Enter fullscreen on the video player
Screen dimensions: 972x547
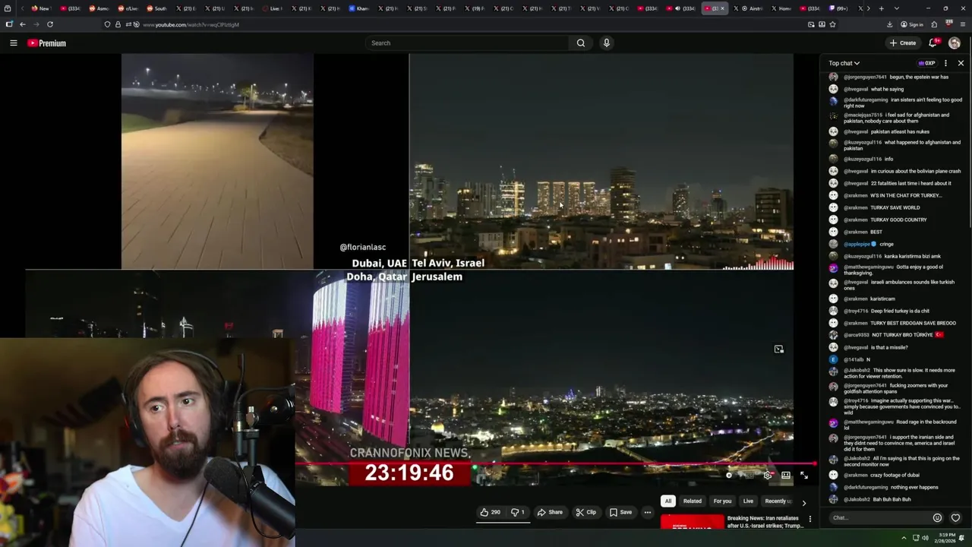804,476
